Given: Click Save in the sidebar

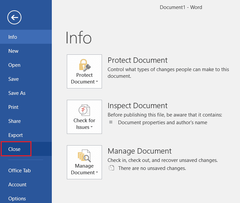Looking at the screenshot, I should (26, 79).
